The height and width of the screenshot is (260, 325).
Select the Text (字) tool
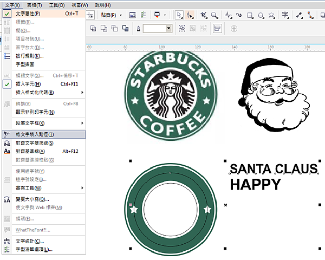pyautogui.click(x=285, y=15)
